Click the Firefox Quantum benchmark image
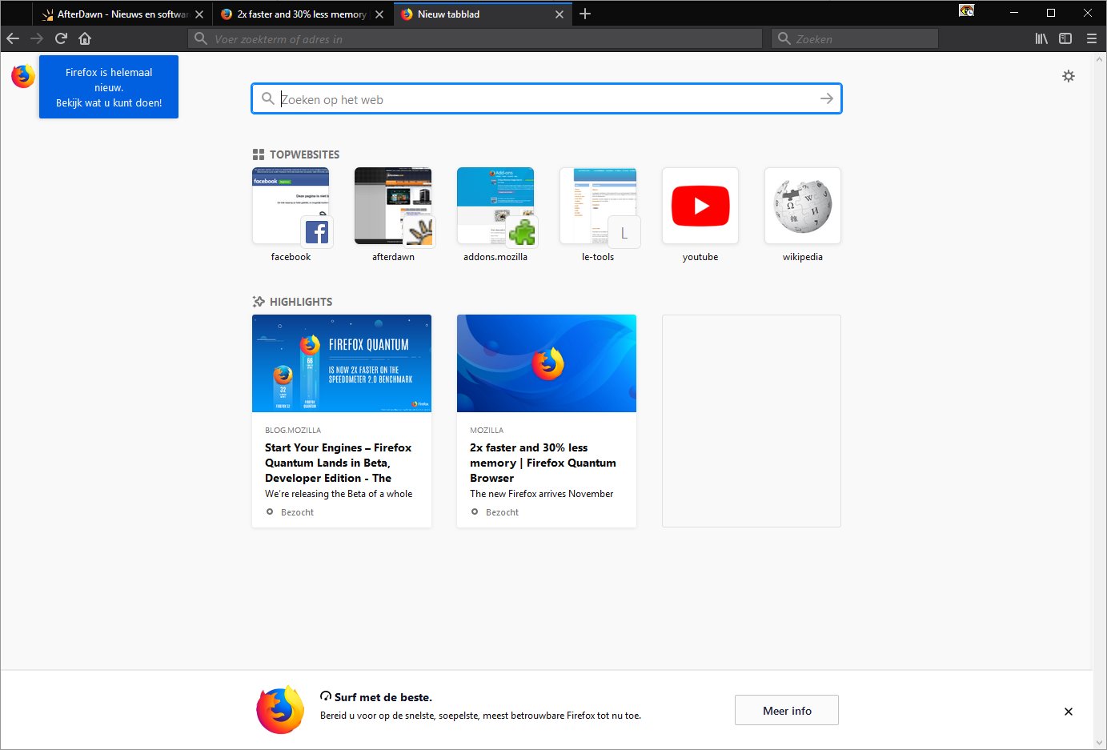The image size is (1107, 750). pos(342,363)
